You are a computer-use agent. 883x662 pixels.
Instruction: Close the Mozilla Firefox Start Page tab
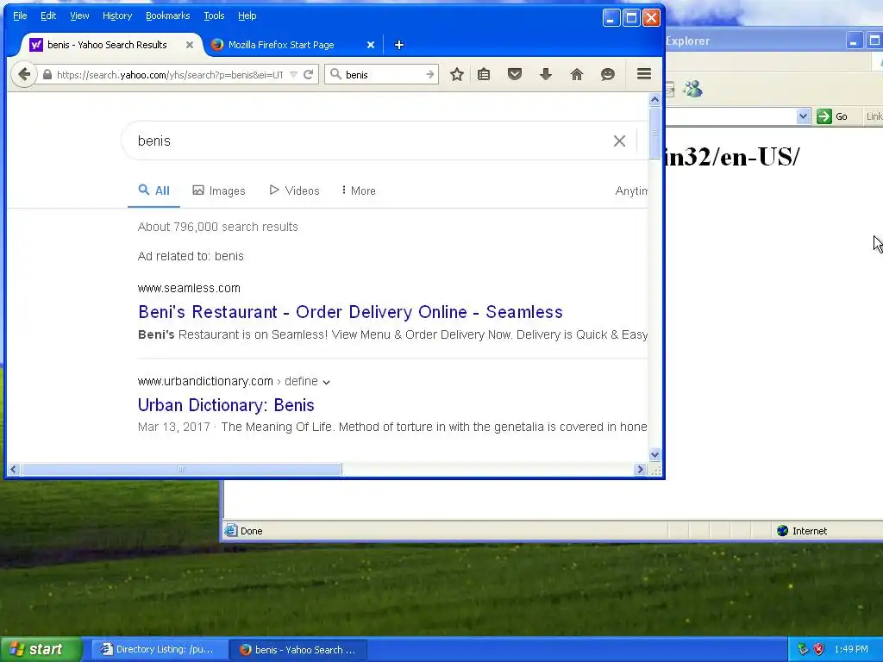click(x=371, y=45)
